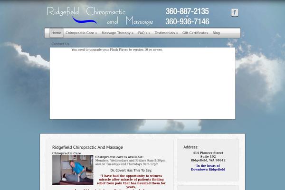Expand the Chiropractic Care menu
The height and width of the screenshot is (190, 285).
pos(81,33)
